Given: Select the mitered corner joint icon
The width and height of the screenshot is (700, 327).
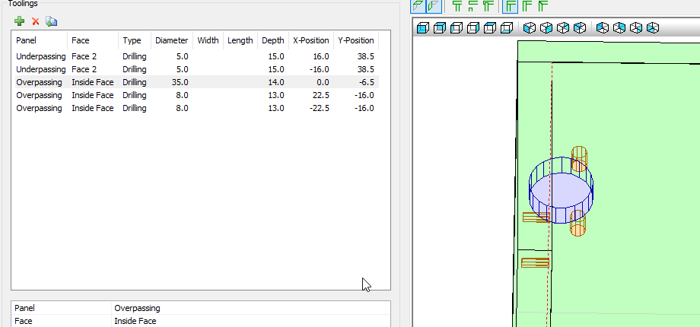Looking at the screenshot, I should point(542,6).
